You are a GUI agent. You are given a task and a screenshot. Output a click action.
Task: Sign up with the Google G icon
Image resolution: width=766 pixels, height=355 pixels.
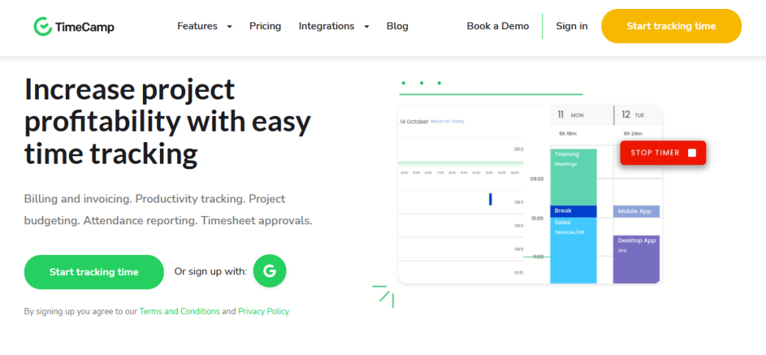point(269,271)
